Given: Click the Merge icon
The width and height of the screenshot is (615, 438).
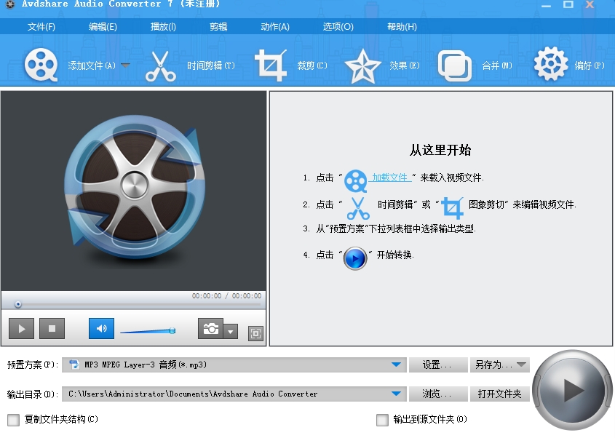Looking at the screenshot, I should point(455,66).
